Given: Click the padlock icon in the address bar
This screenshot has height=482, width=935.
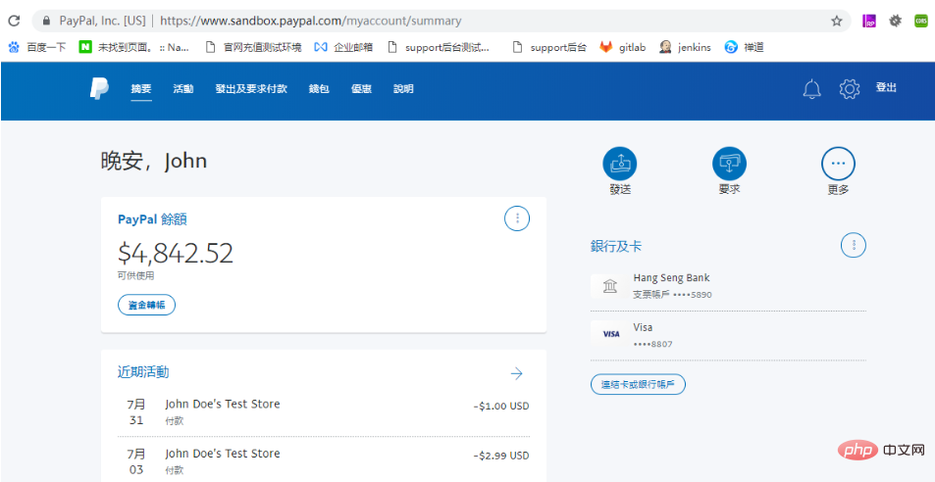Looking at the screenshot, I should point(46,21).
